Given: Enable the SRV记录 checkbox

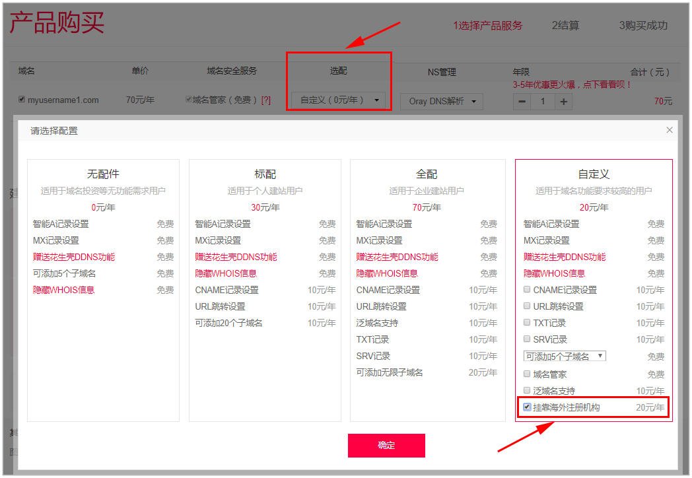Looking at the screenshot, I should coord(527,339).
